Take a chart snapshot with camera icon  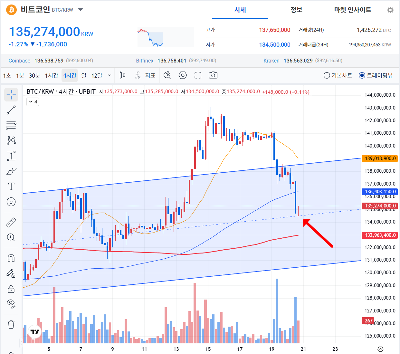(x=213, y=75)
